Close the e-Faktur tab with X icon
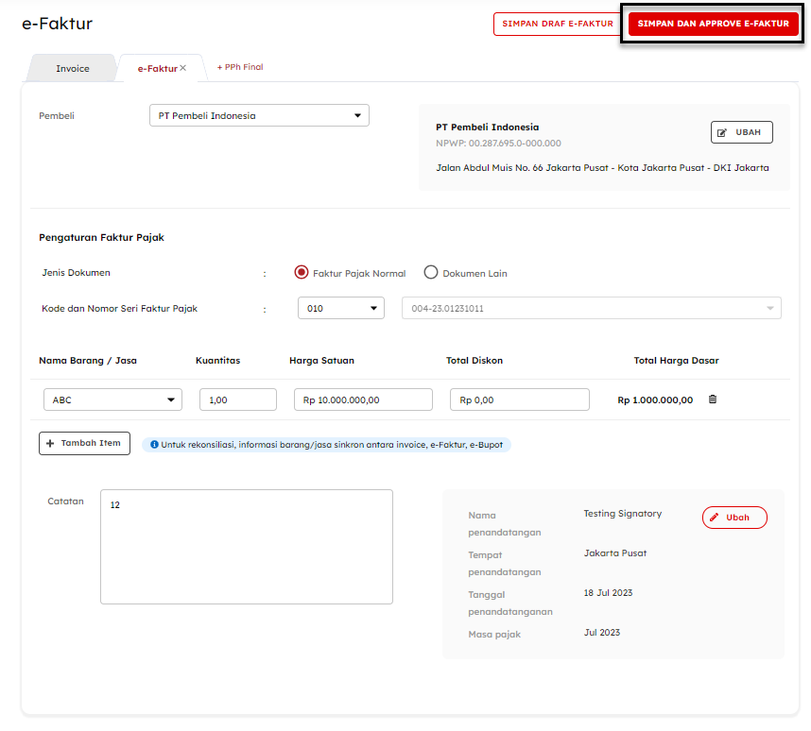This screenshot has width=811, height=731. tap(182, 68)
